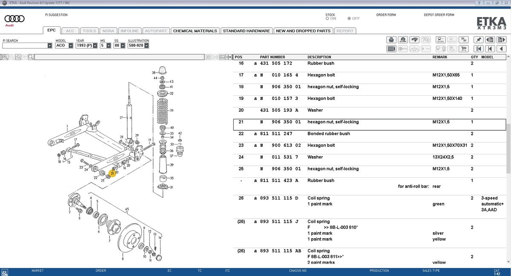The height and width of the screenshot is (276, 511).
Task: Click the illustration search input field
Action: tap(119, 57)
